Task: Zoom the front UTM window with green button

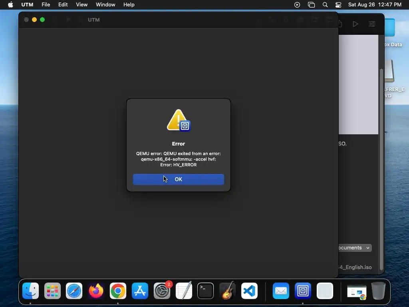Action: 42,20
